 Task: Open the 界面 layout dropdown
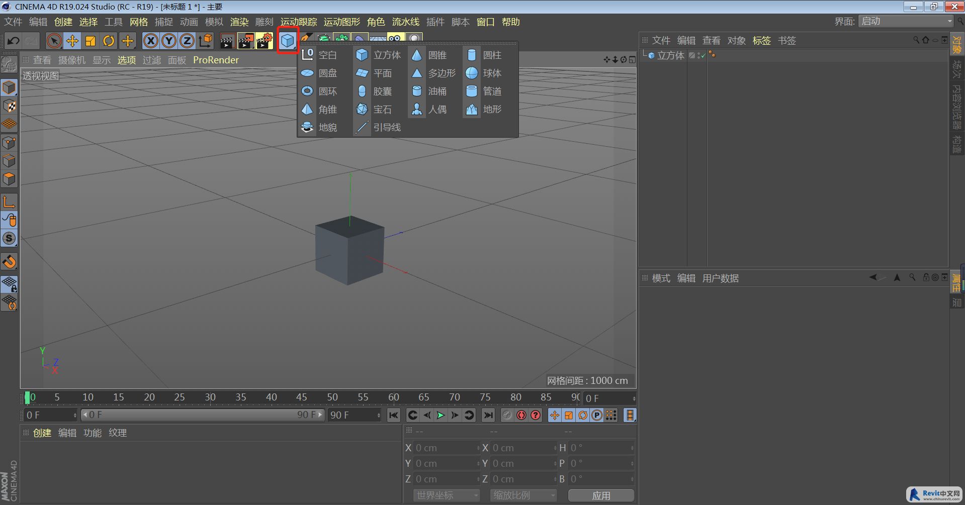906,21
